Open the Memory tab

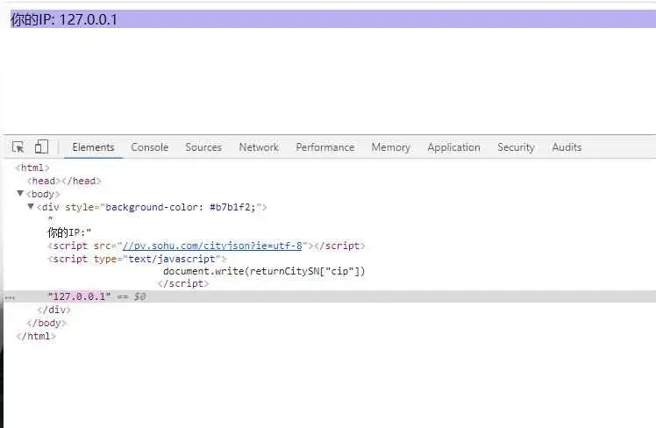click(391, 147)
